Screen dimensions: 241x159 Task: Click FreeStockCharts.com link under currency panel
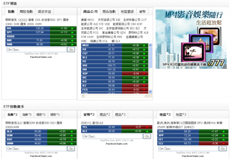tap(116, 144)
